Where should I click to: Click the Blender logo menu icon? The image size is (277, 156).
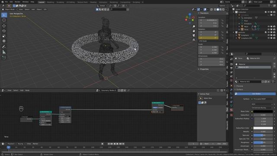[3, 2]
